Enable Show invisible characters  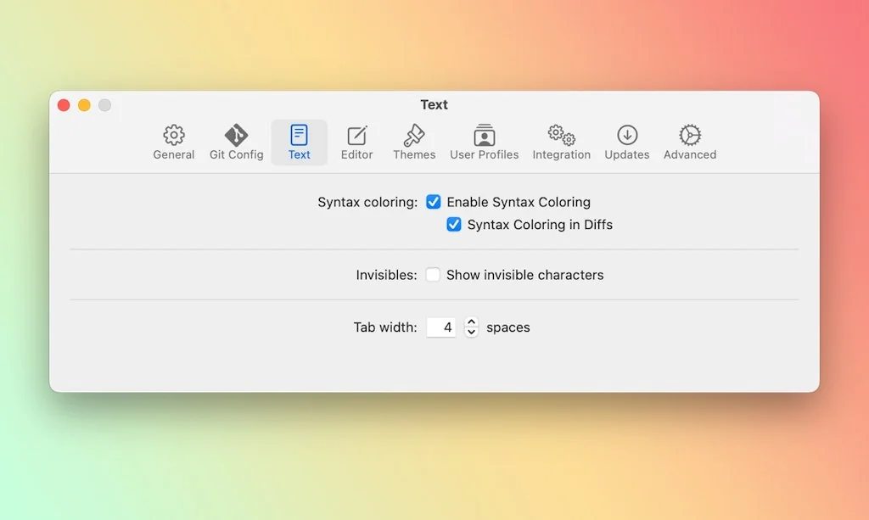[x=433, y=275]
